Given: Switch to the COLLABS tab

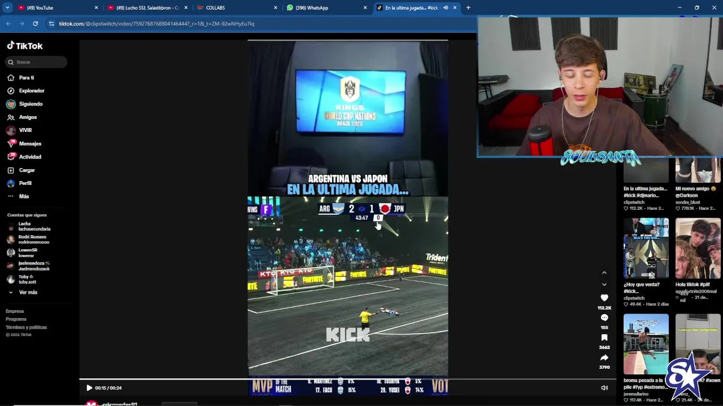Looking at the screenshot, I should pos(236,8).
